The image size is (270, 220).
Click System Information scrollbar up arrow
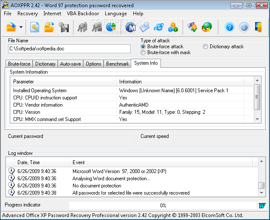click(x=257, y=80)
